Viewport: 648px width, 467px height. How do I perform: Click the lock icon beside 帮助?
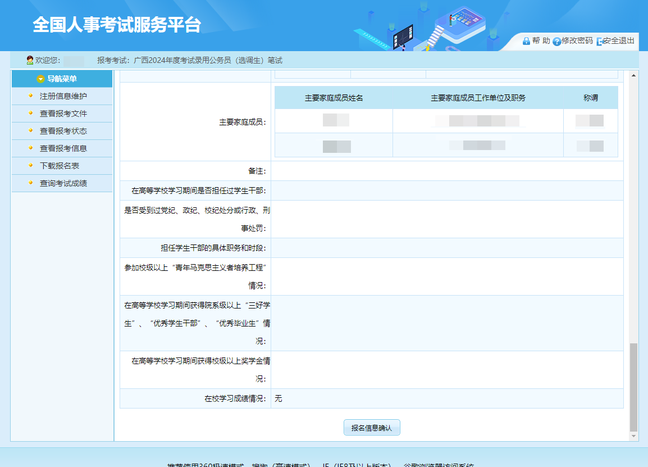[526, 41]
